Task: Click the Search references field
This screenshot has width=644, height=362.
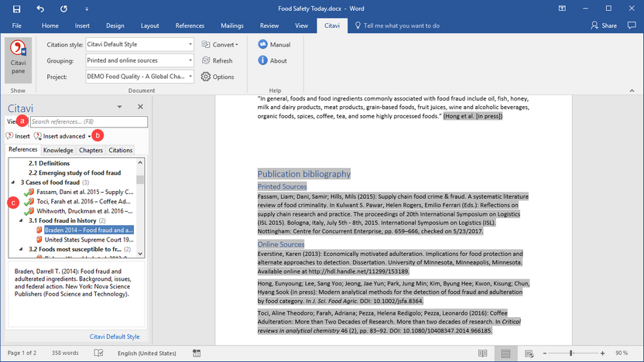Action: pos(89,121)
